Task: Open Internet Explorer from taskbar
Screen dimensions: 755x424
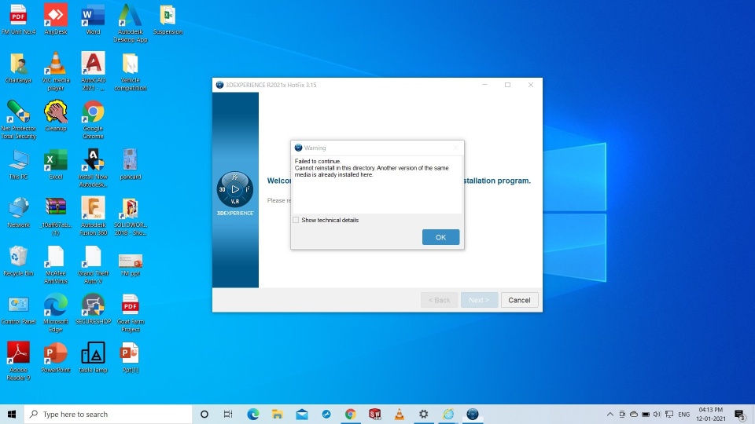Action: 448,414
